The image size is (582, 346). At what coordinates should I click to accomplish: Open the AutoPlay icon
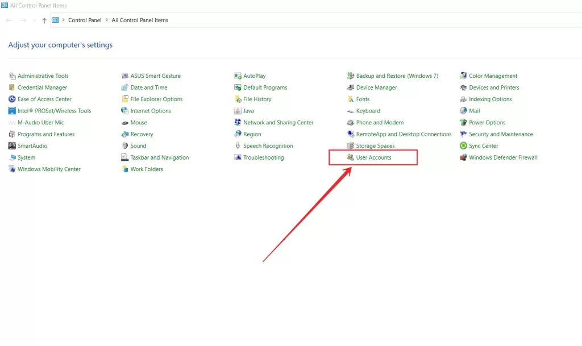click(x=238, y=76)
